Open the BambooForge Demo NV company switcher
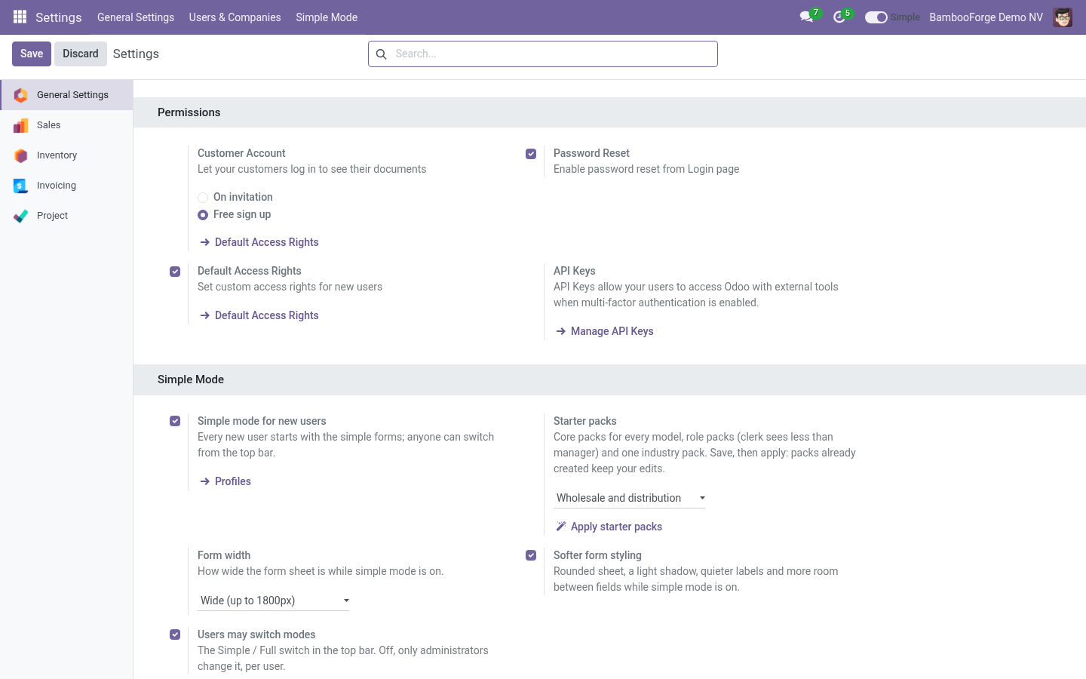Image resolution: width=1086 pixels, height=679 pixels. [986, 17]
